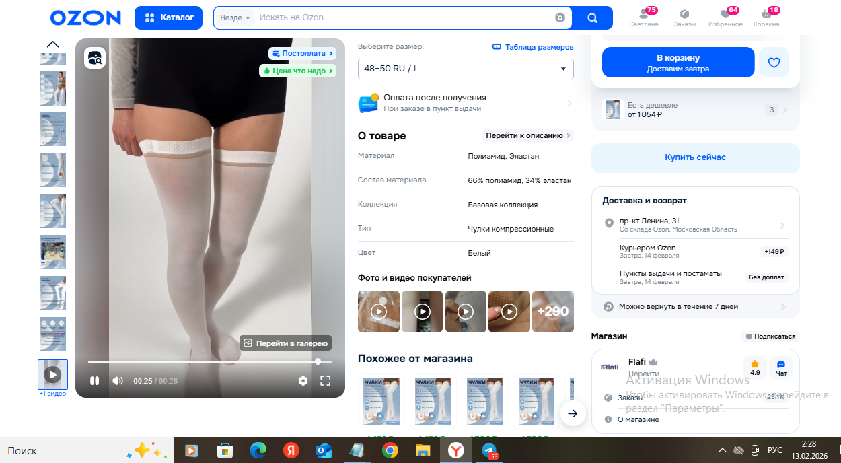Add product to favorites with heart icon
Screen dimensions: 841x463
click(x=774, y=63)
